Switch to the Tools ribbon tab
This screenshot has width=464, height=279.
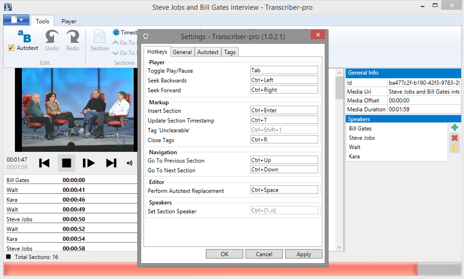coord(42,21)
